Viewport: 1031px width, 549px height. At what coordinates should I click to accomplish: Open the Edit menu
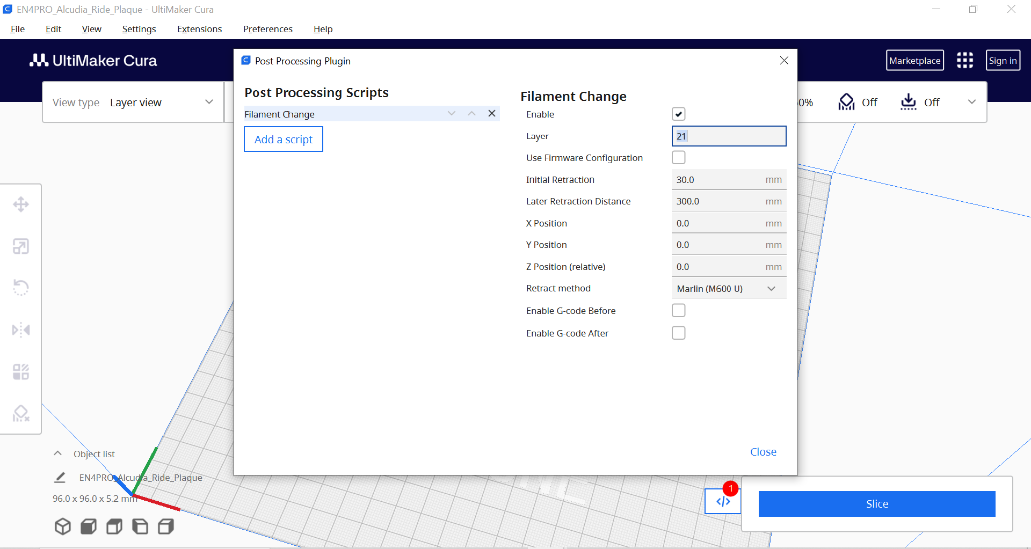coord(53,29)
